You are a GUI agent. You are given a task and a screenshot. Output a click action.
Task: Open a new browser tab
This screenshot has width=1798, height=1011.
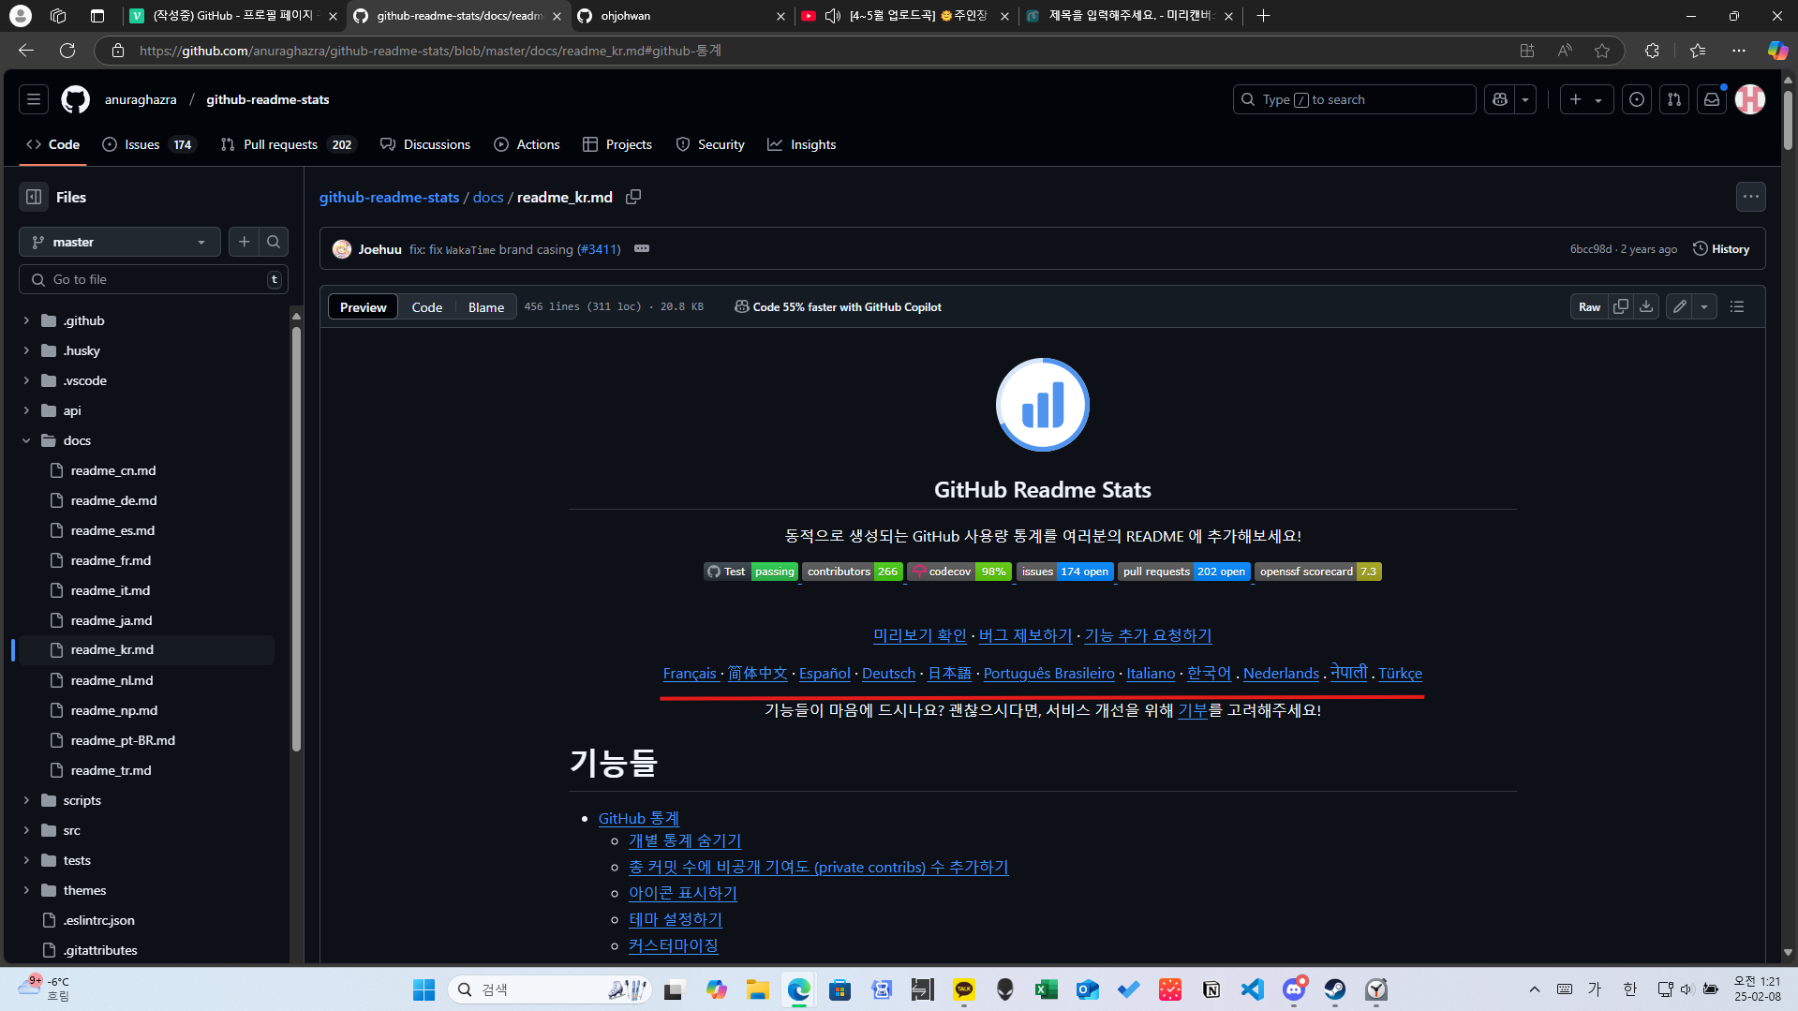pyautogui.click(x=1263, y=16)
